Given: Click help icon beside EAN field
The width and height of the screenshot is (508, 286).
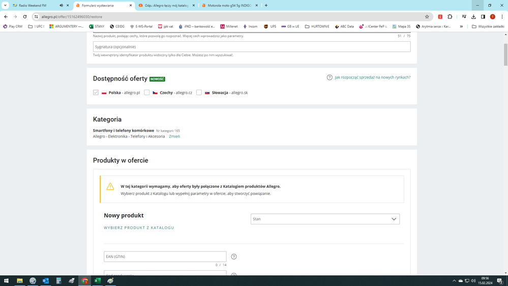Looking at the screenshot, I should pyautogui.click(x=233, y=256).
